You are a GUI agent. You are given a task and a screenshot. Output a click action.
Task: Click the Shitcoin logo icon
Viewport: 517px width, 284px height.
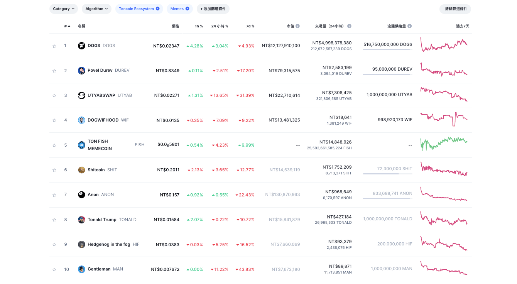coord(81,170)
